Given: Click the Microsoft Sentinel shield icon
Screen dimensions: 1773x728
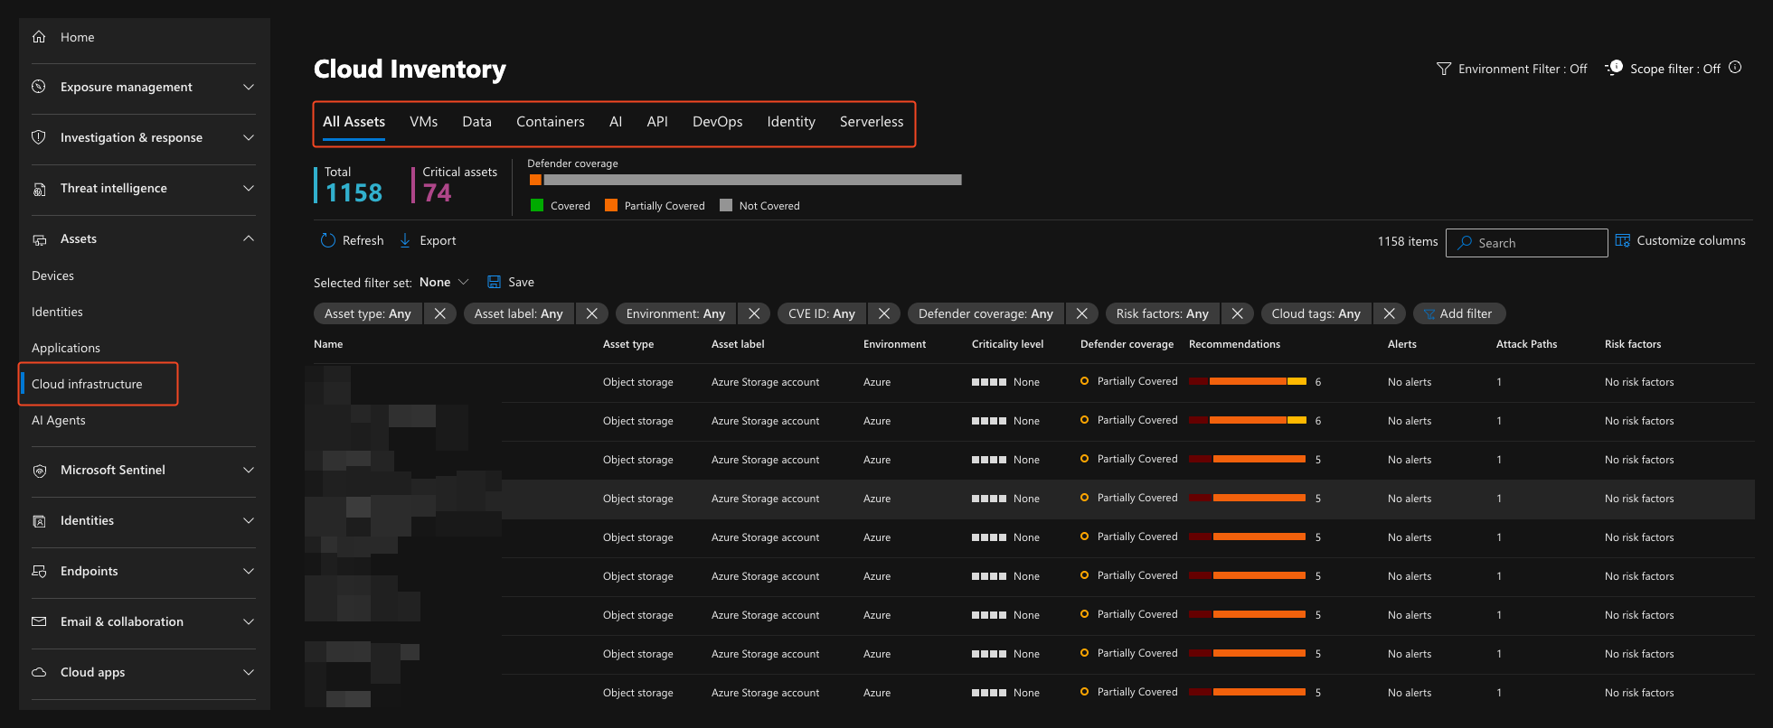Looking at the screenshot, I should click(x=39, y=471).
